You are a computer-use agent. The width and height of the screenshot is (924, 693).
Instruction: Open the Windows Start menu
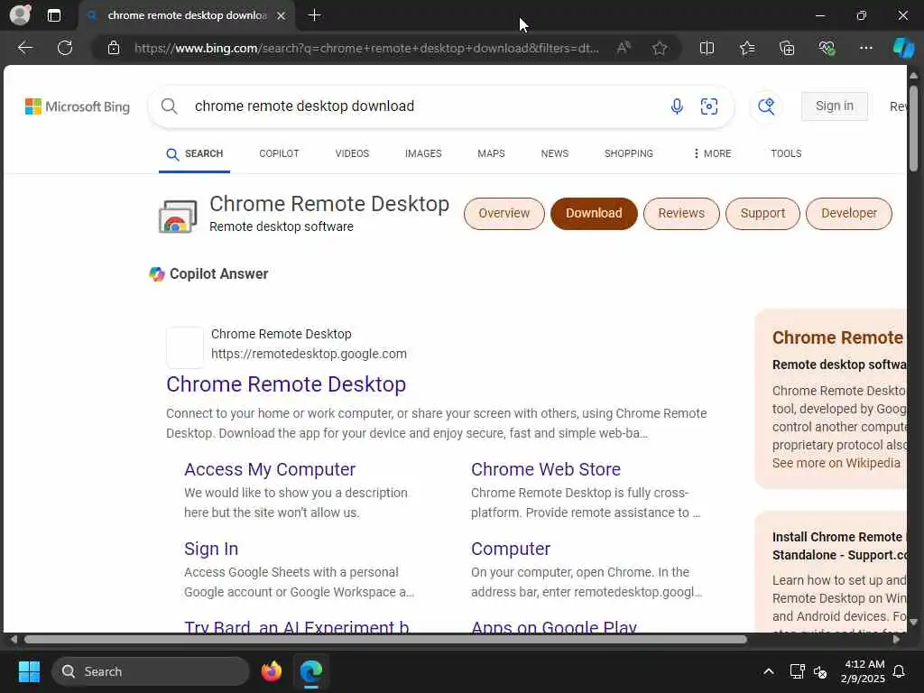(29, 671)
